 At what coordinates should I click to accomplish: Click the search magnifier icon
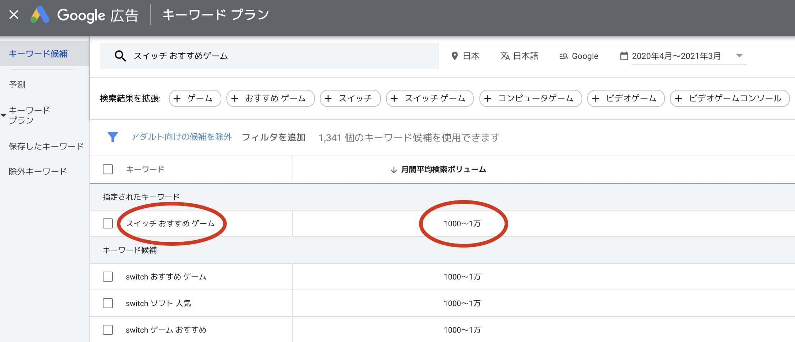click(120, 56)
